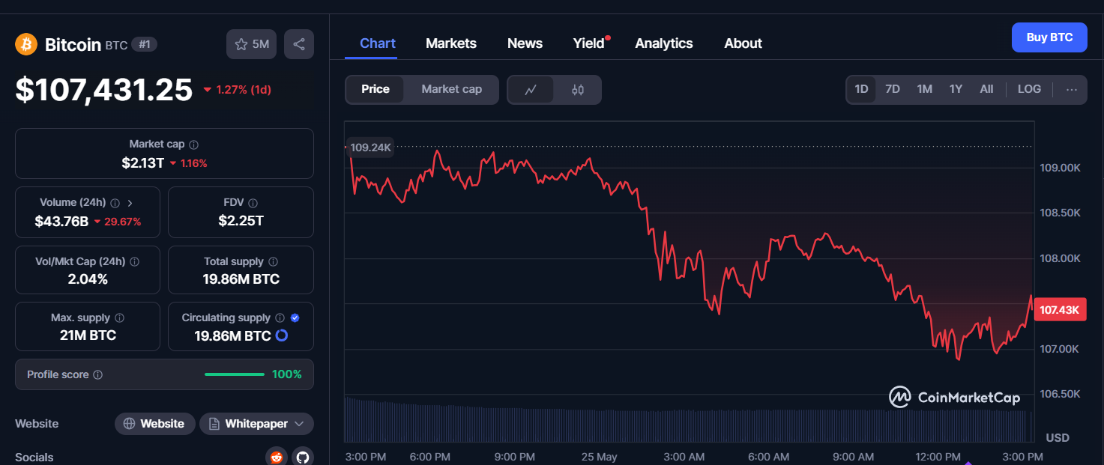The image size is (1104, 465).
Task: Click the verified badge beside Circulating supply
Action: tap(295, 318)
